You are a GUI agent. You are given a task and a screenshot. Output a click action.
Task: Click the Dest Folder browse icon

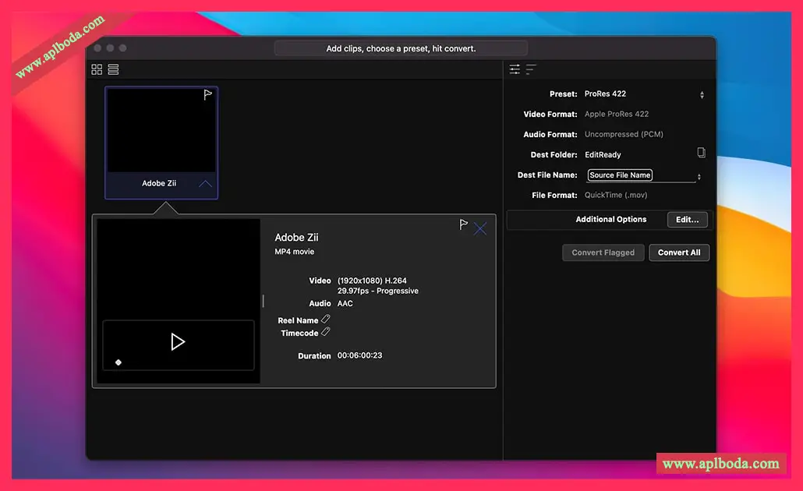[701, 153]
